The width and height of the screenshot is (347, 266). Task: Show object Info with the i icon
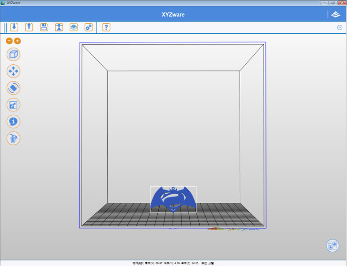(x=13, y=121)
